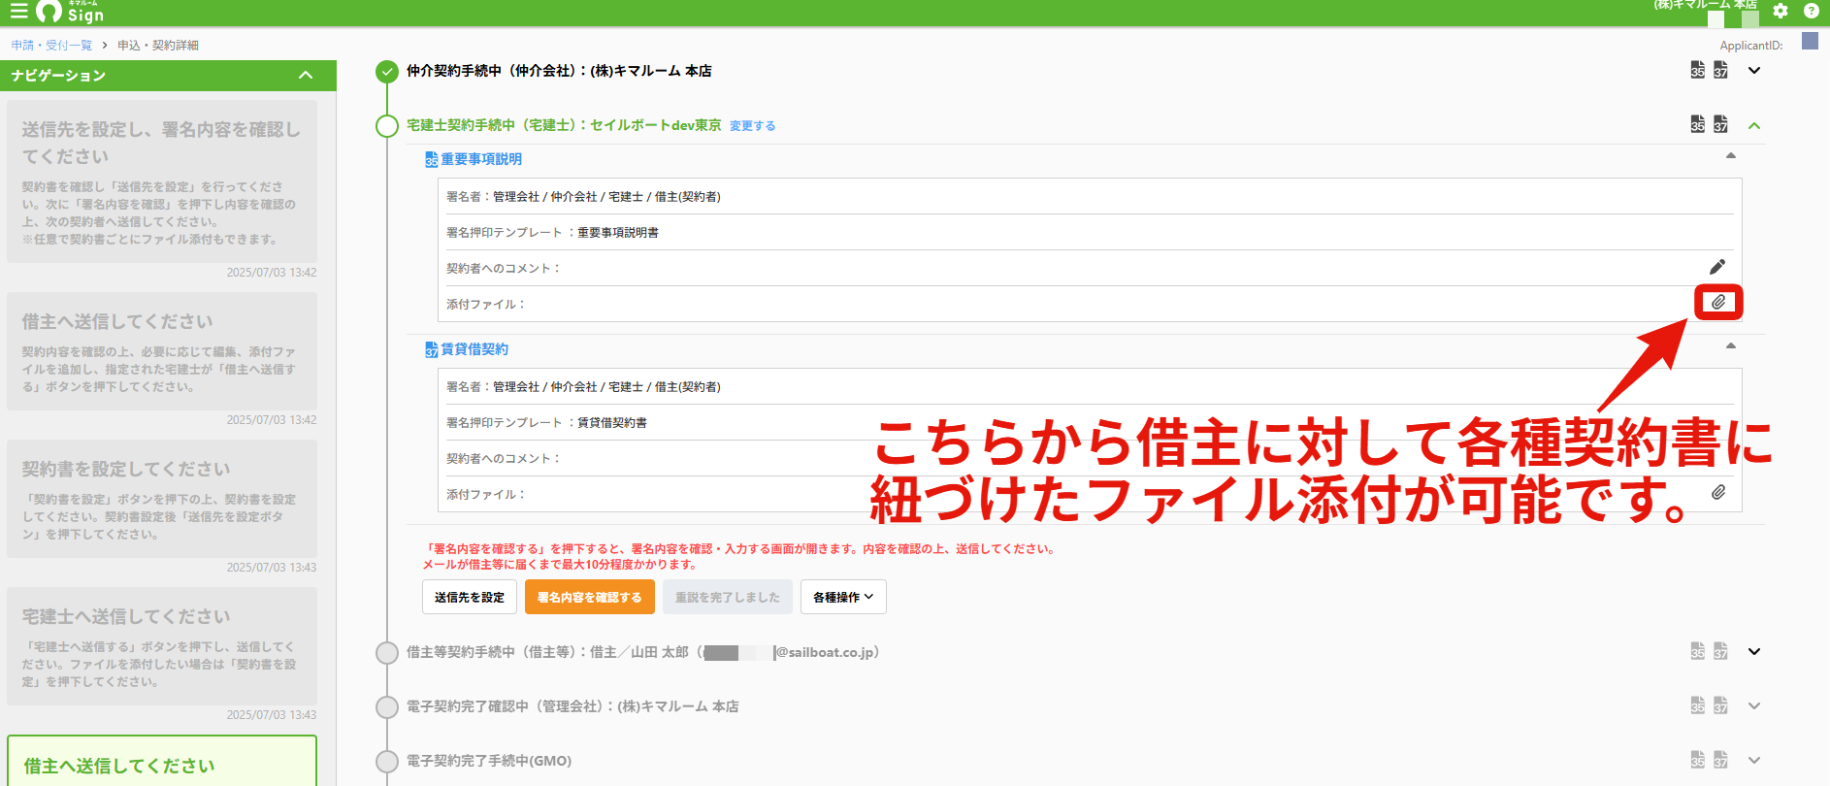
Task: Click the 電子契約完了手続中(GMO) heading
Action: pyautogui.click(x=489, y=761)
